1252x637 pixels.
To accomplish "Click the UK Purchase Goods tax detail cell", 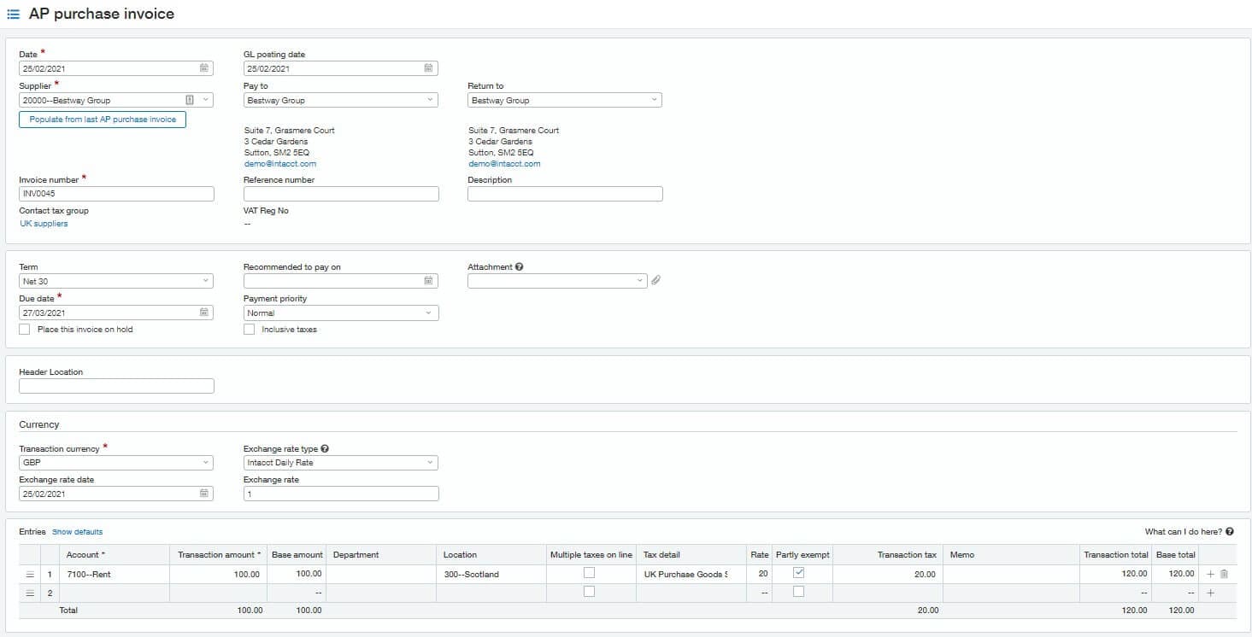I will [692, 575].
